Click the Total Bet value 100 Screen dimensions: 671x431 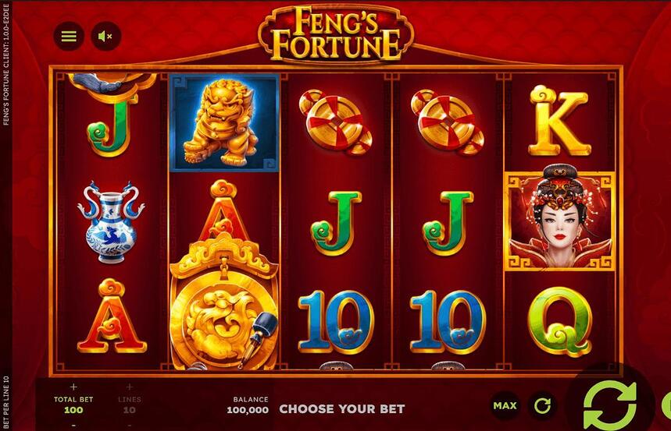[73, 410]
